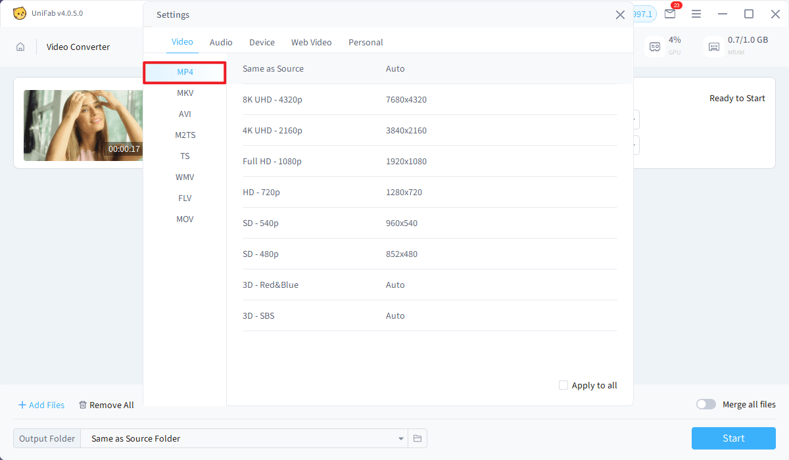Open the mail notifications icon
This screenshot has height=460, width=789.
[x=670, y=14]
